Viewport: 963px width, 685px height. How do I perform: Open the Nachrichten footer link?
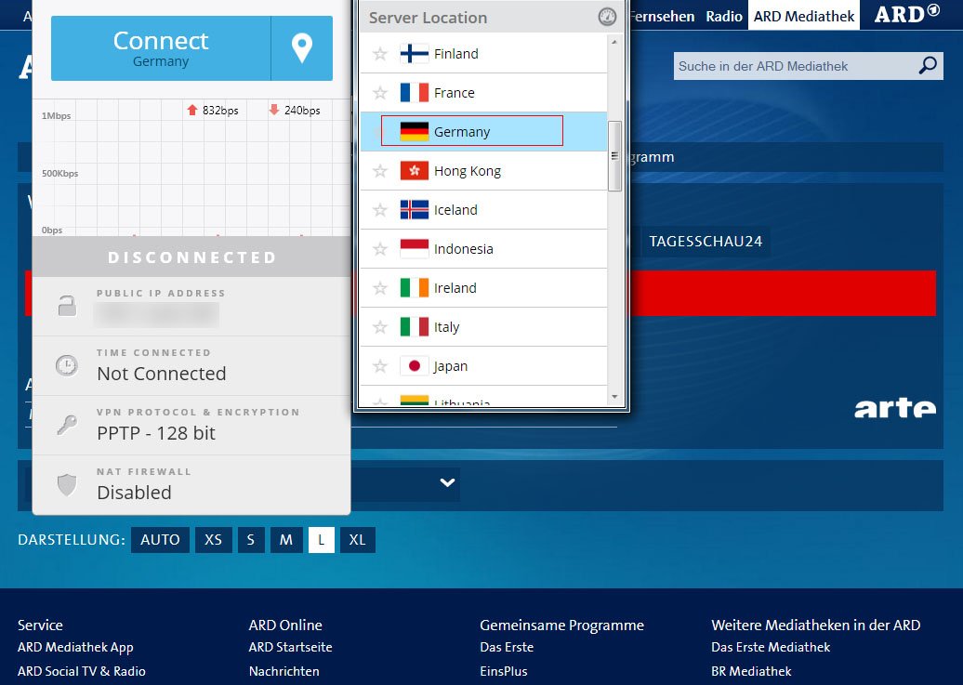point(284,671)
